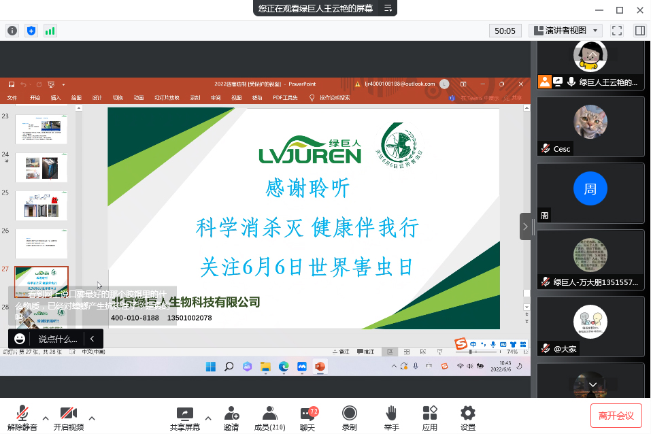
Task: Unmute microphone via 解除静音
Action: (22, 418)
